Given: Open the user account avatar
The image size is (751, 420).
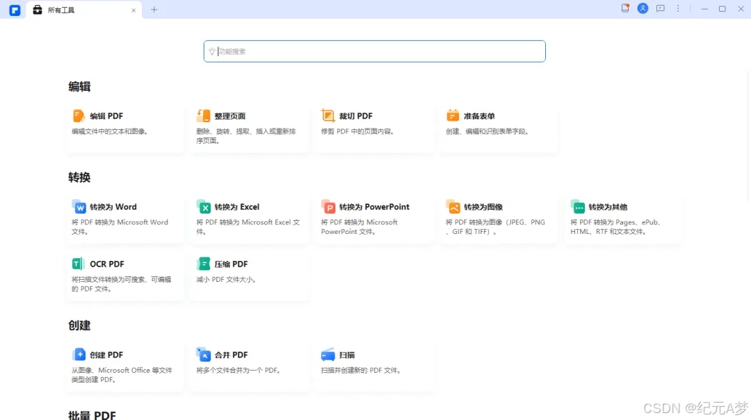Looking at the screenshot, I should [643, 8].
